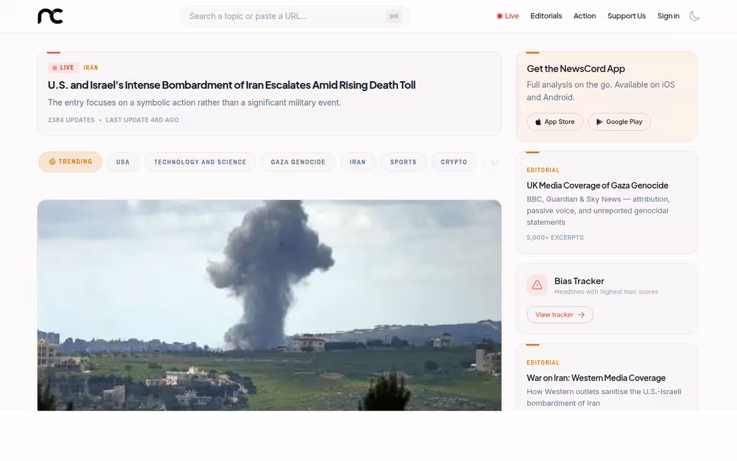This screenshot has height=461, width=737.
Task: Click the Bias Tracker warning icon
Action: 537,285
